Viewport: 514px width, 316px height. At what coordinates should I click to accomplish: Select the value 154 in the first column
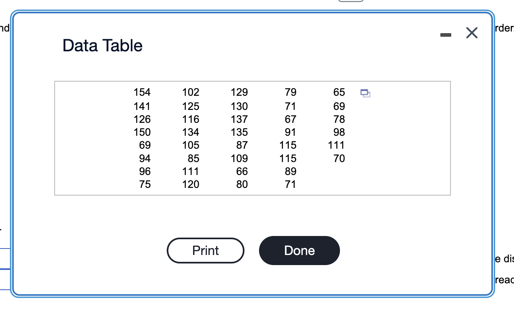point(142,92)
